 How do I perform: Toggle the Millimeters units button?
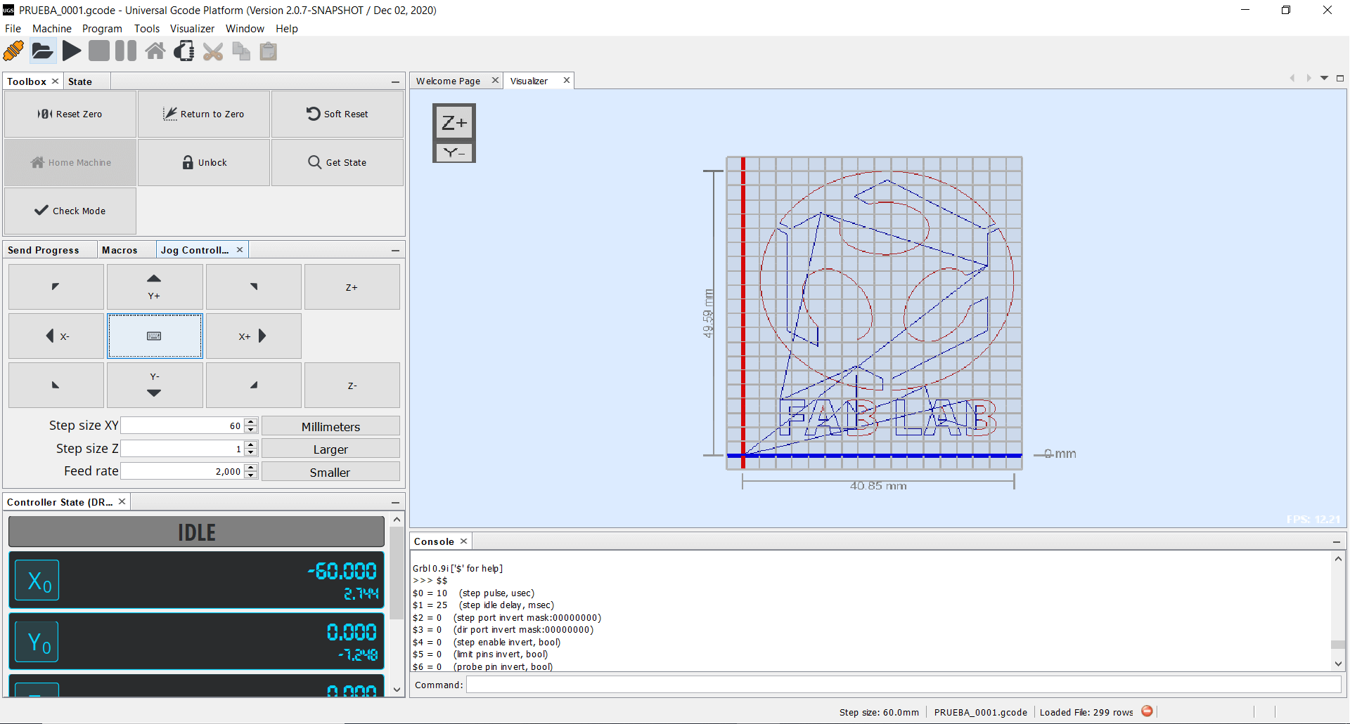330,426
